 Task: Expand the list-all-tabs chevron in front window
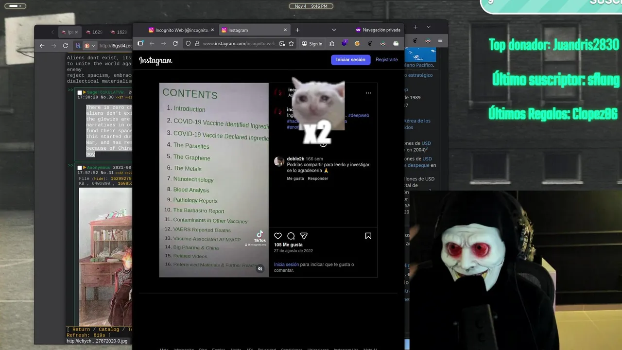click(334, 30)
